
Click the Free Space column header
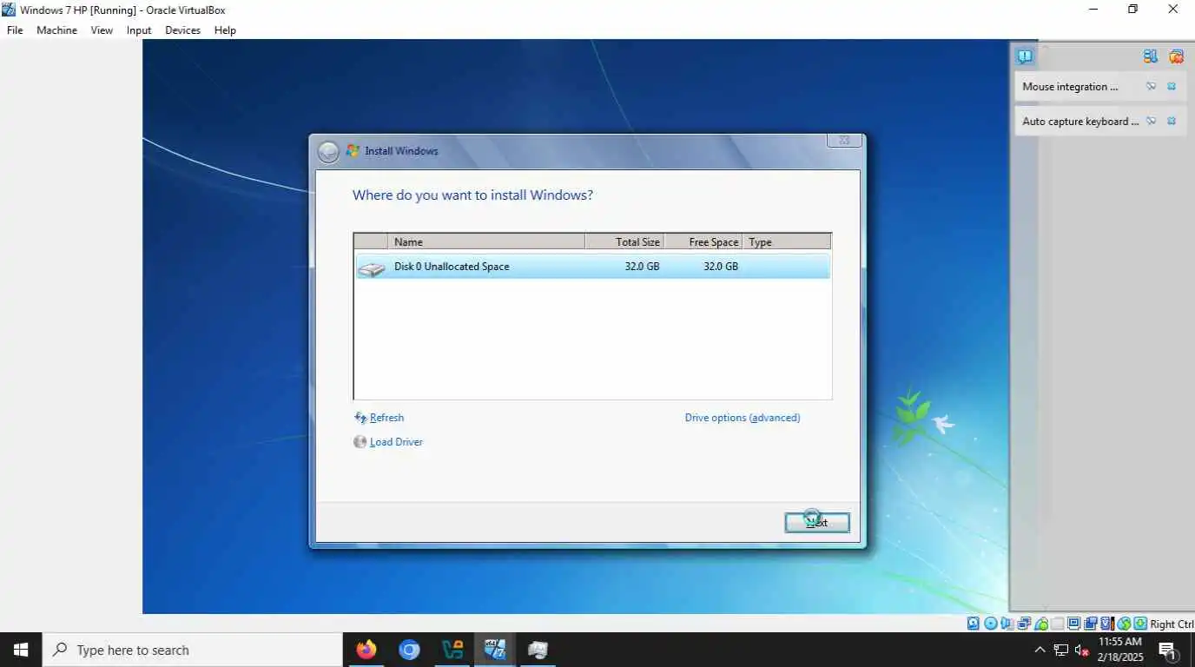point(703,241)
